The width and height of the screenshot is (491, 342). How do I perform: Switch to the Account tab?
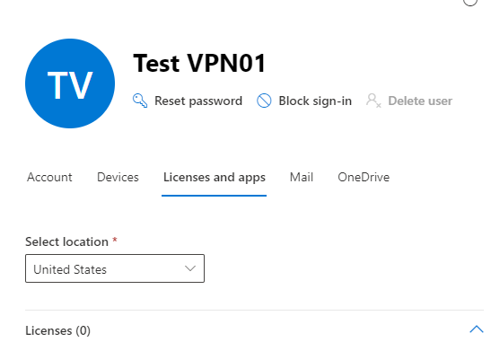[49, 177]
